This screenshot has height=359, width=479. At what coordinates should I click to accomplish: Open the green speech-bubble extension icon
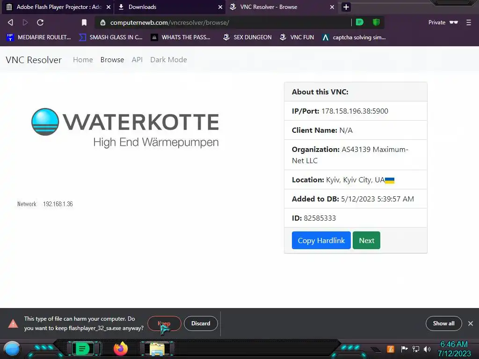pos(360,22)
